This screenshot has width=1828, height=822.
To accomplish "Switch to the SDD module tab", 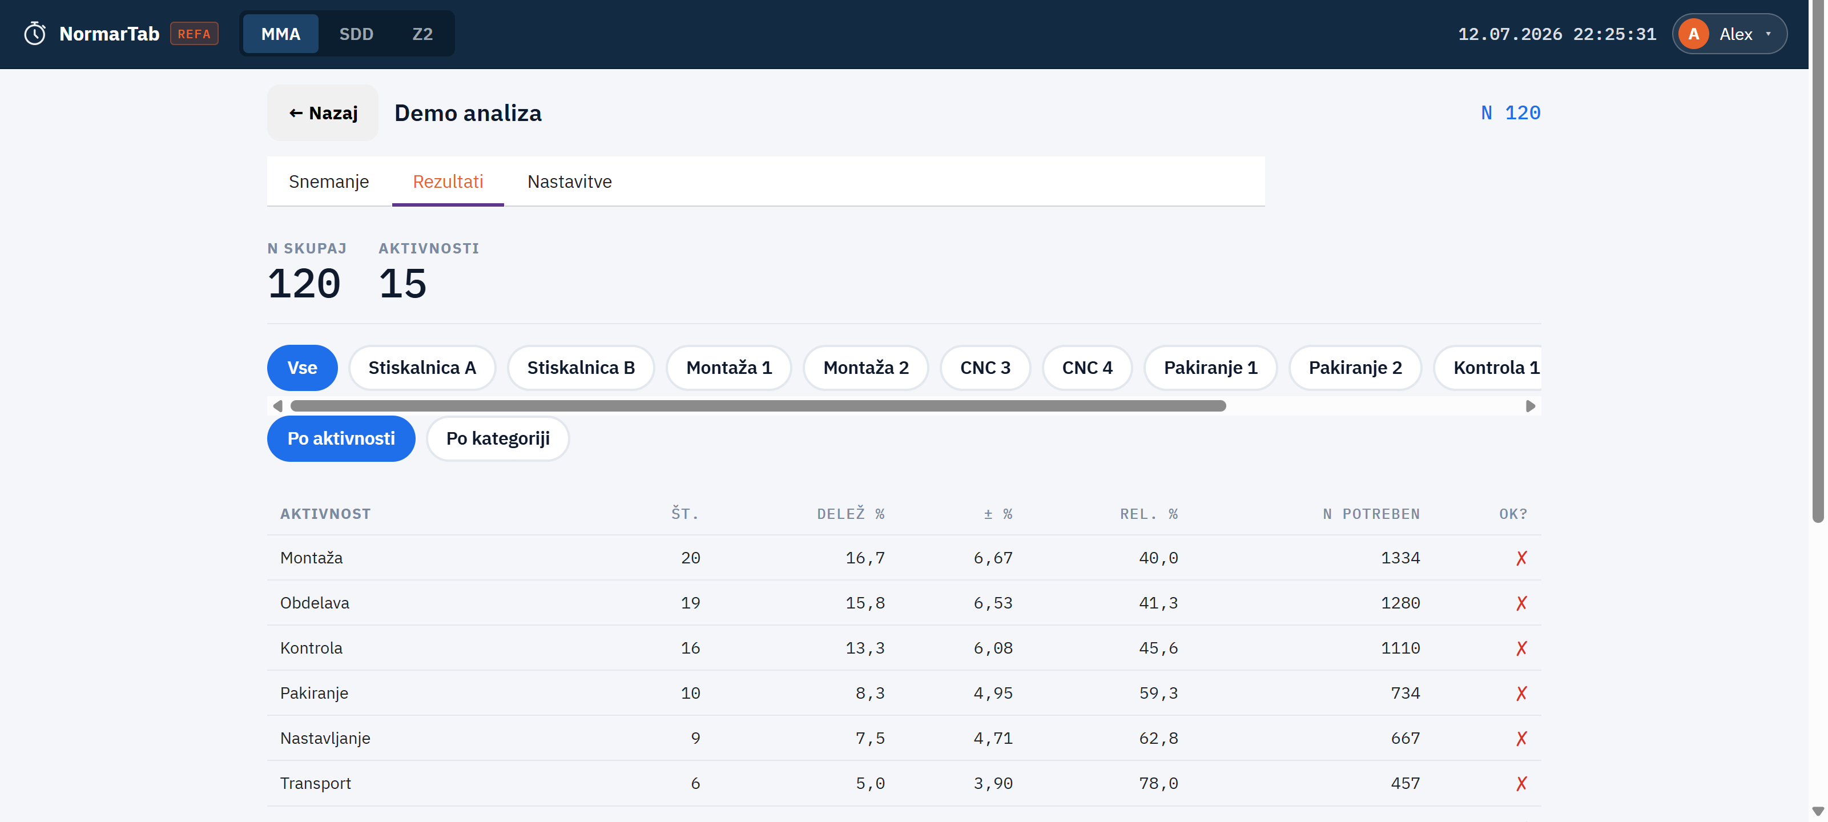I will [356, 34].
